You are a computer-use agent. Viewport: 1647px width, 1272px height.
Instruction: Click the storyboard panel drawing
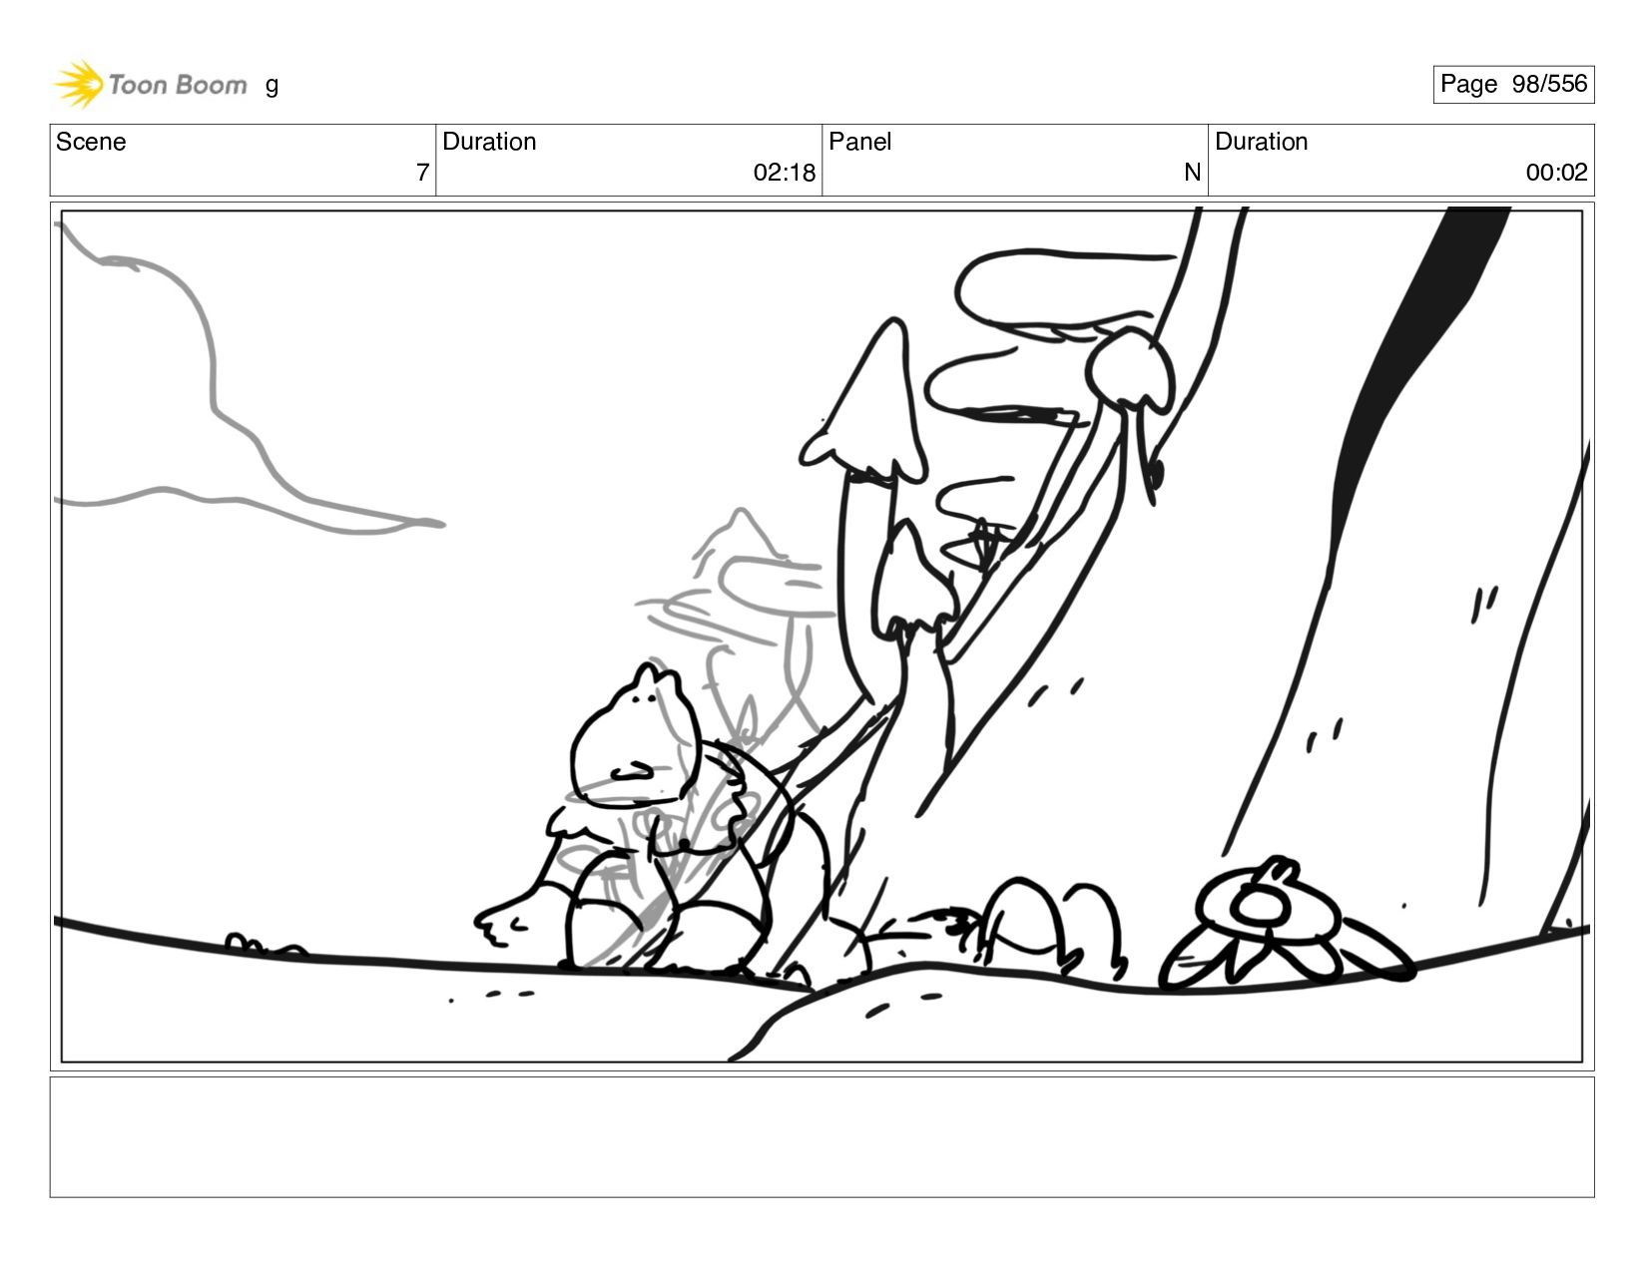(x=822, y=636)
